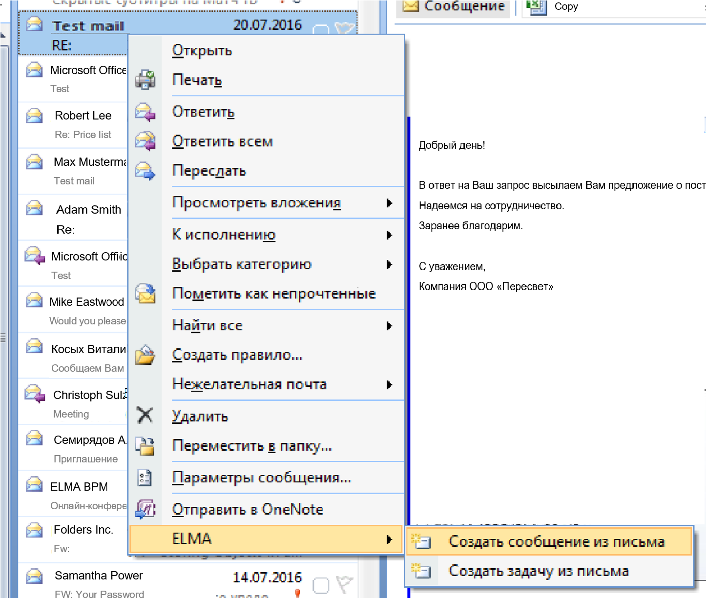Click the printer icon beside Печать

pyautogui.click(x=145, y=80)
